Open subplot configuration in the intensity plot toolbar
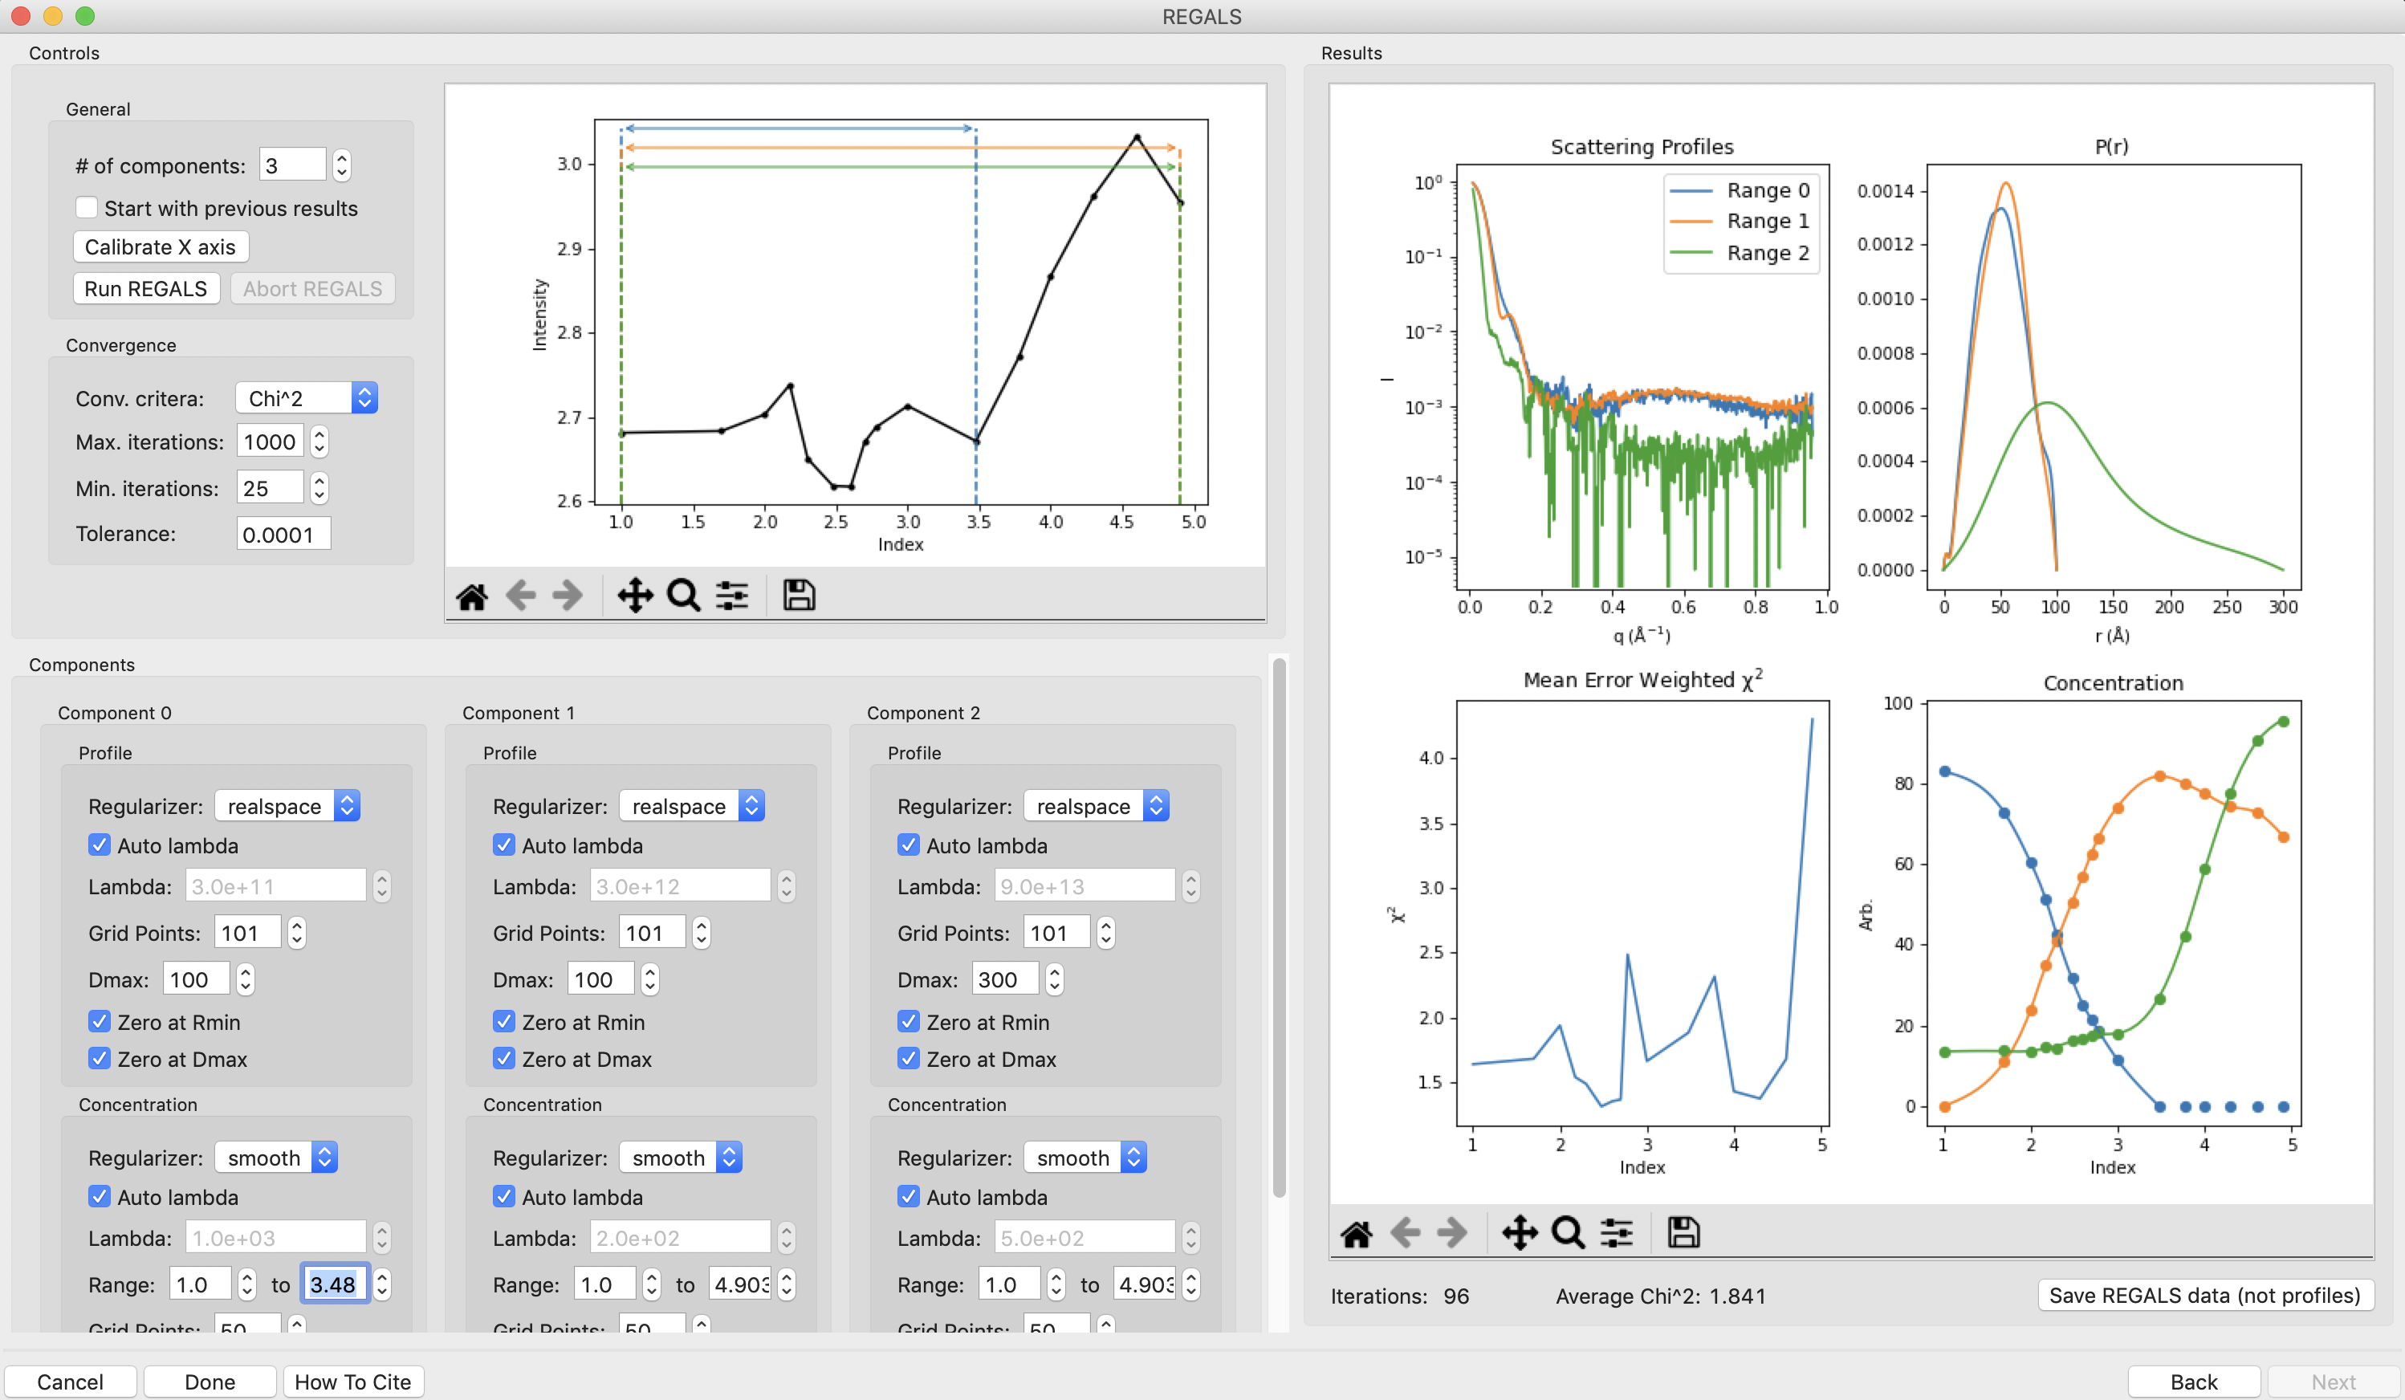This screenshot has height=1400, width=2405. click(732, 596)
